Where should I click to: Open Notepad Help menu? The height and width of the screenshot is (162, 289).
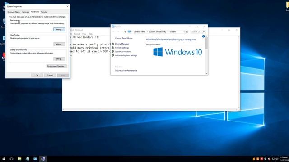tap(90, 34)
